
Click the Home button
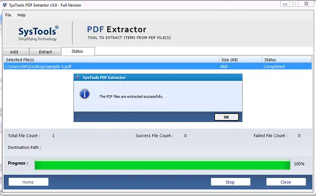click(28, 182)
